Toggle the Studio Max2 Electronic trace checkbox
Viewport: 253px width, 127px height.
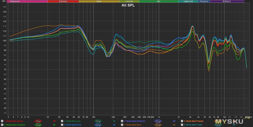click(x=122, y=121)
